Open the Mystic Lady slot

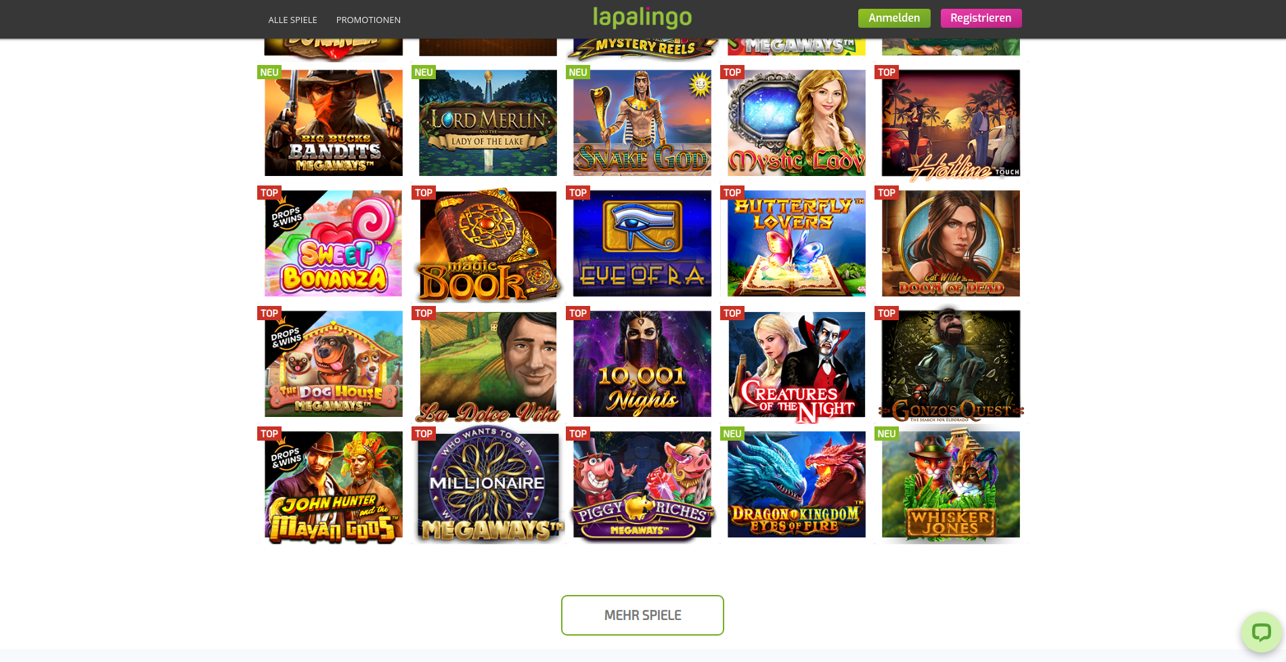point(797,123)
